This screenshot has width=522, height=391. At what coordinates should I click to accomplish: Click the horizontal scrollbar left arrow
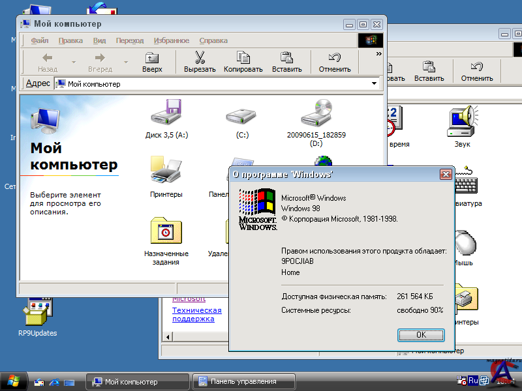(x=168, y=337)
